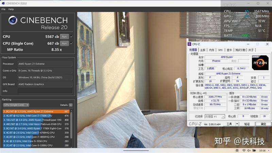Open the 工具 dropdown arrow in CPU-Z
Viewport: 272px width, 153px height.
tap(237, 124)
